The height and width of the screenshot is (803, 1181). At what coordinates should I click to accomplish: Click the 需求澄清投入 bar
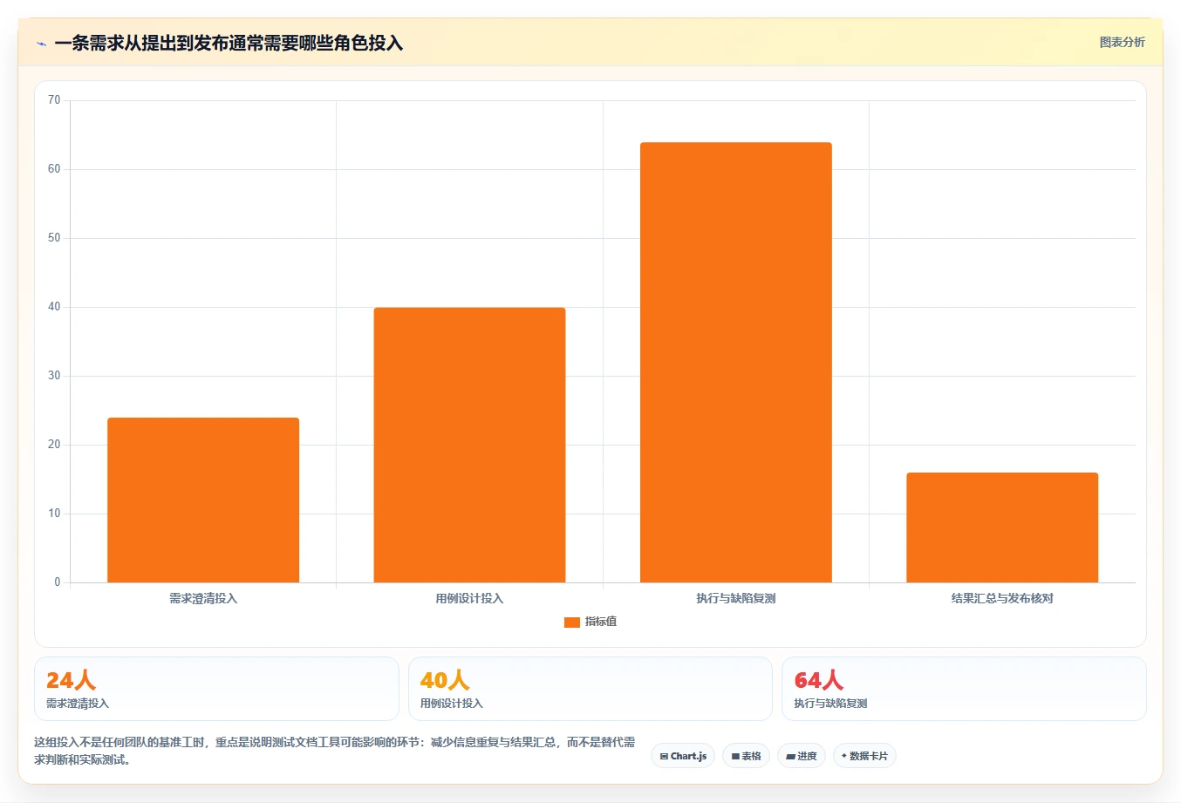(203, 500)
